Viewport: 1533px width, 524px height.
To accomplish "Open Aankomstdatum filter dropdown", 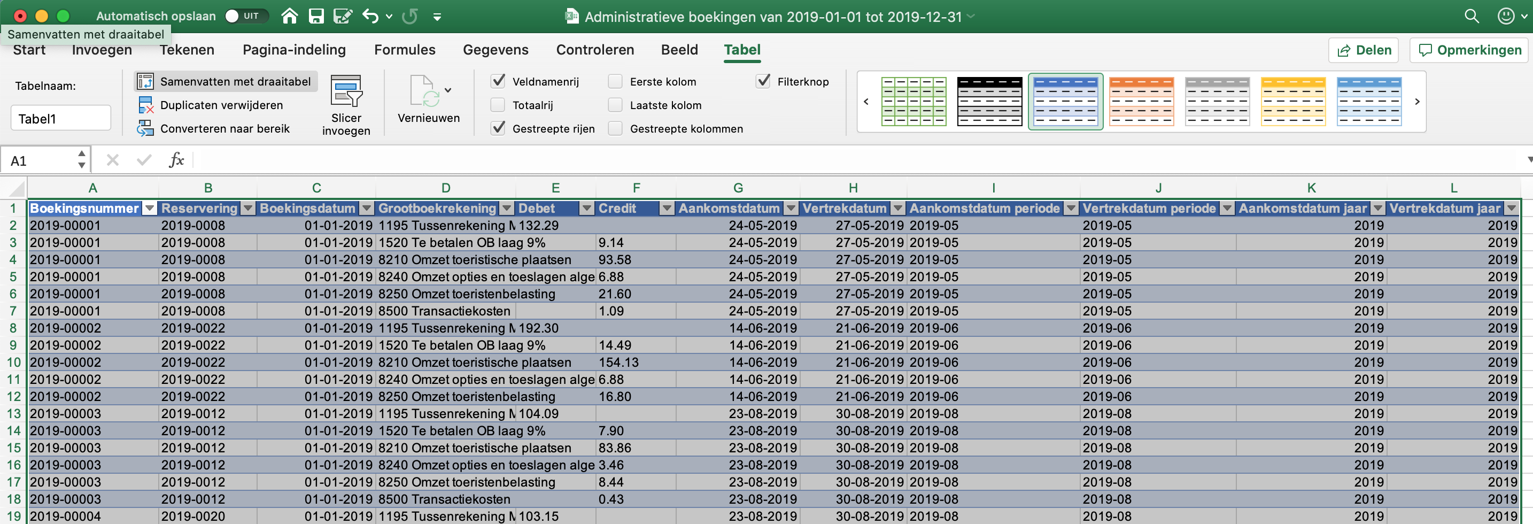I will coord(791,209).
